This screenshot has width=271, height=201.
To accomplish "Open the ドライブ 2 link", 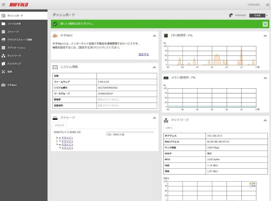I will 67,141.
